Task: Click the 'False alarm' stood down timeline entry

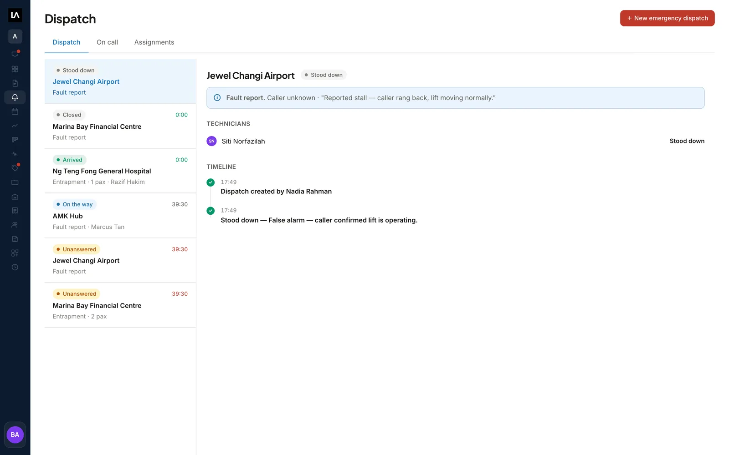Action: [x=319, y=220]
